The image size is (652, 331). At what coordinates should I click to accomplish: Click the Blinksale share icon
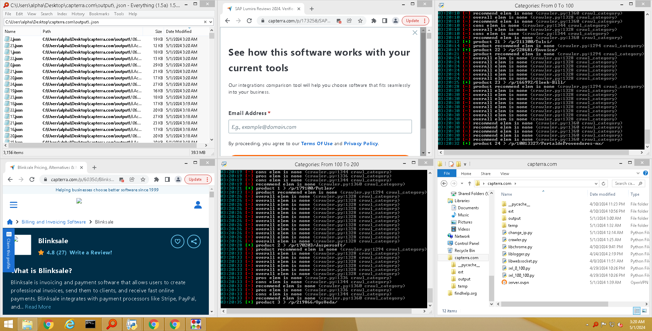194,241
